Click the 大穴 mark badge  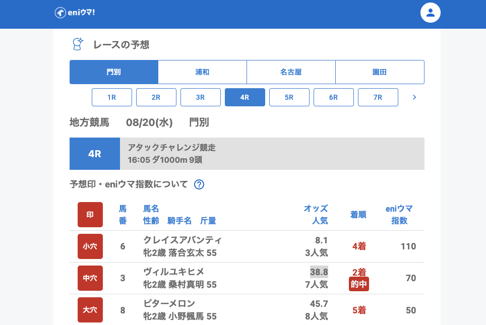[90, 310]
